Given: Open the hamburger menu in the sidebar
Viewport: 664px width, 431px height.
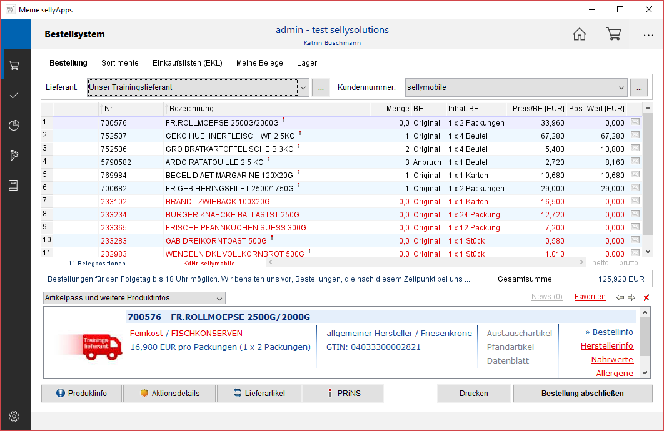Looking at the screenshot, I should [15, 34].
